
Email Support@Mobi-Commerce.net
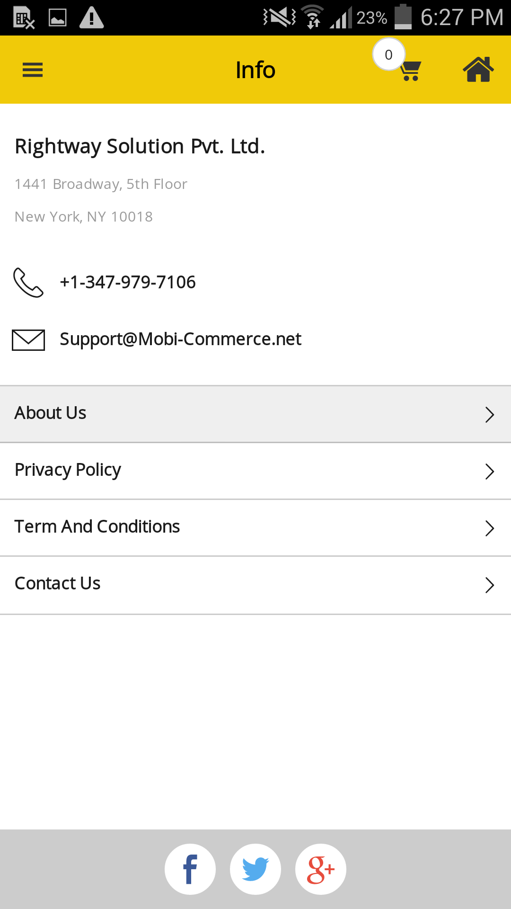coord(180,339)
